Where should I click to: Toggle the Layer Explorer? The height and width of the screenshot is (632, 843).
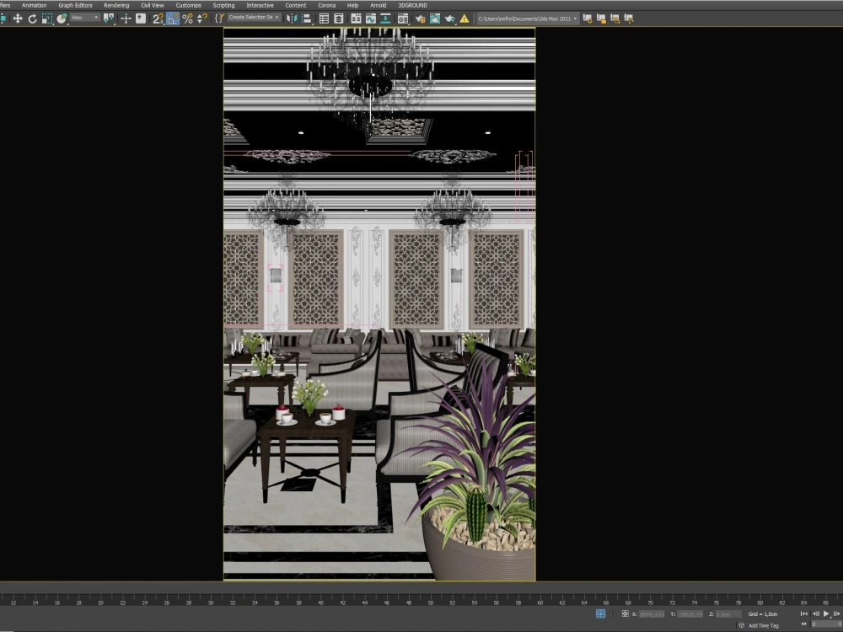pyautogui.click(x=339, y=19)
